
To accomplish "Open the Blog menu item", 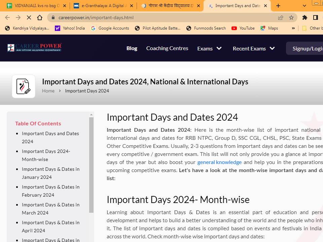I will click(132, 48).
